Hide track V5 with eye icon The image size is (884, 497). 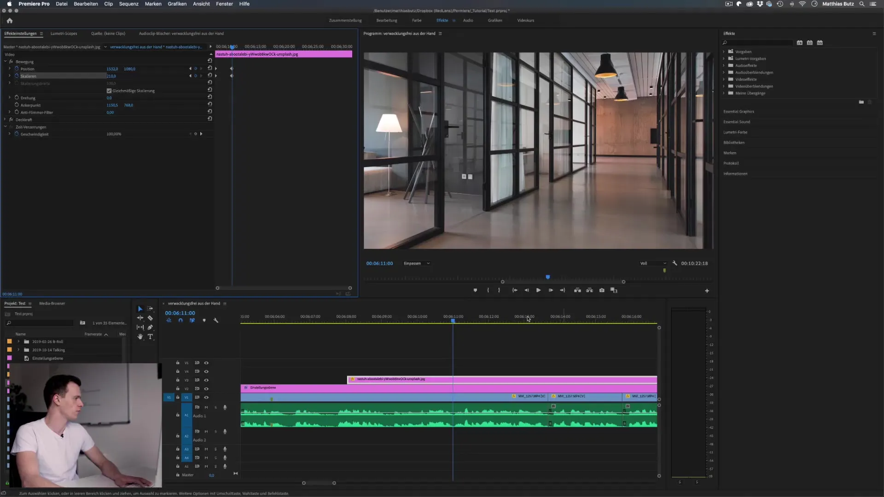coord(206,363)
